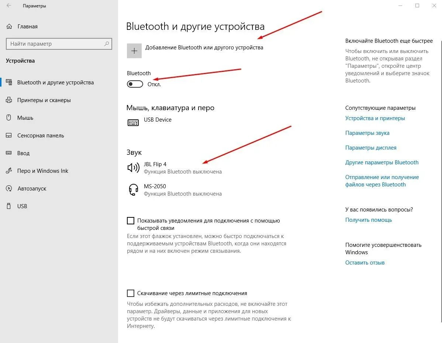Open USB settings section
The width and height of the screenshot is (442, 343).
click(22, 206)
